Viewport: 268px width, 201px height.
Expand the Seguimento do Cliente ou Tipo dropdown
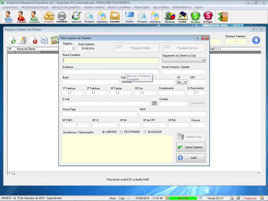(204, 61)
